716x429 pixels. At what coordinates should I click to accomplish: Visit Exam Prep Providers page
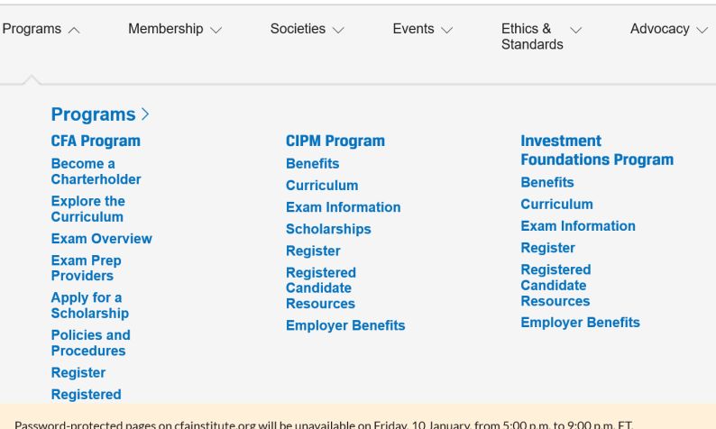click(x=86, y=269)
